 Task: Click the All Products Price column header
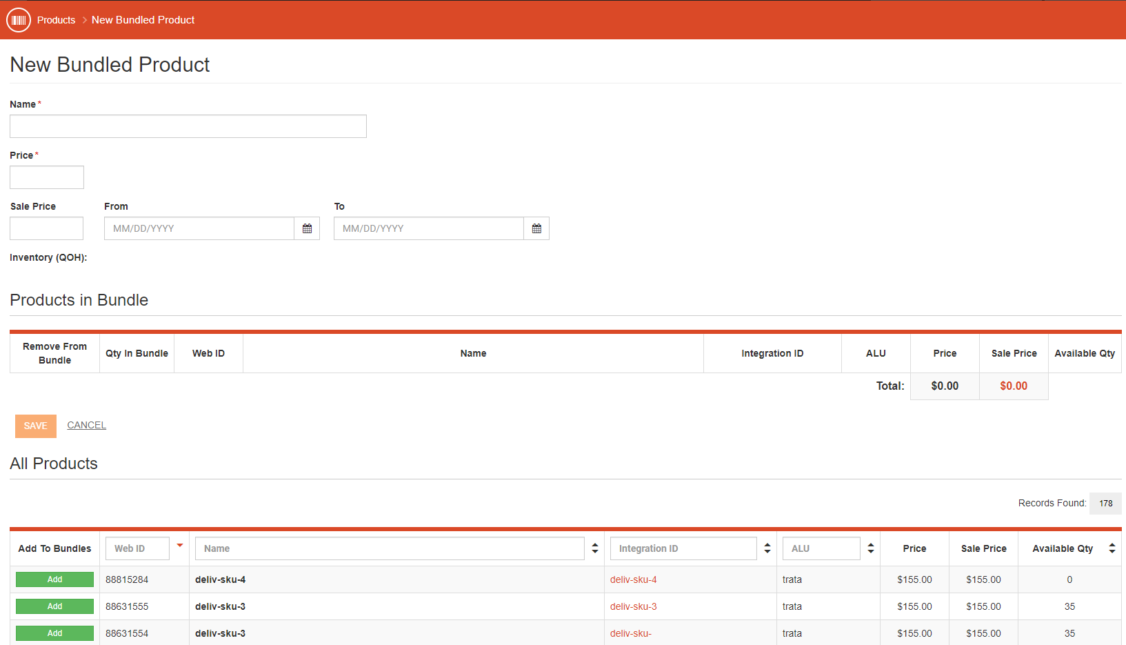pos(914,548)
